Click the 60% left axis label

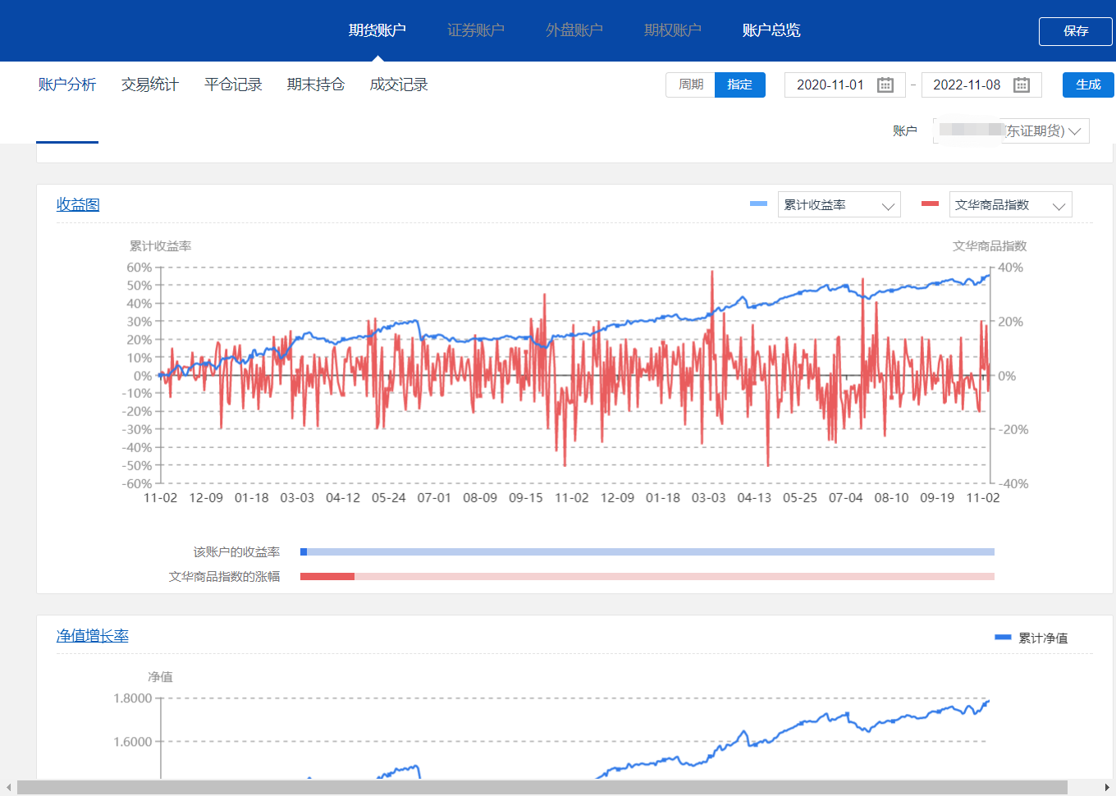139,268
